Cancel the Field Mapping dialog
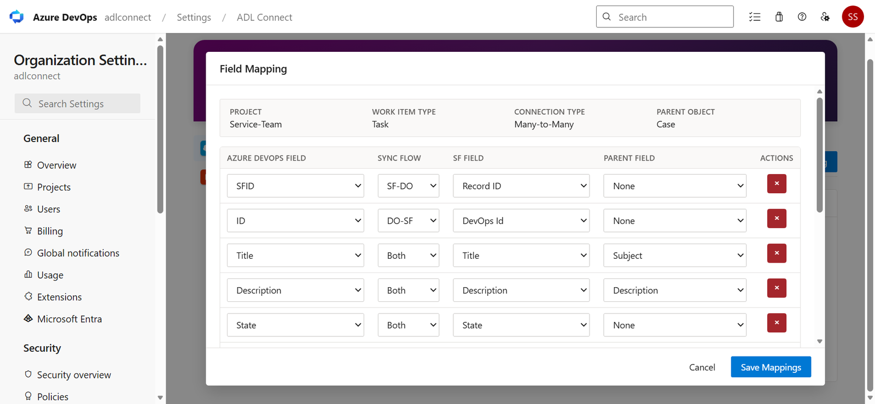 coord(702,367)
